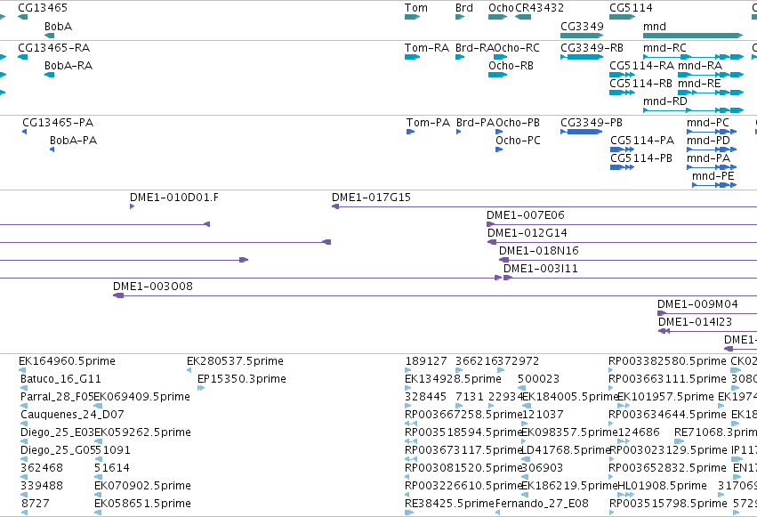Select the DME1-012G14 clone
The width and height of the screenshot is (757, 517).
pyautogui.click(x=622, y=242)
